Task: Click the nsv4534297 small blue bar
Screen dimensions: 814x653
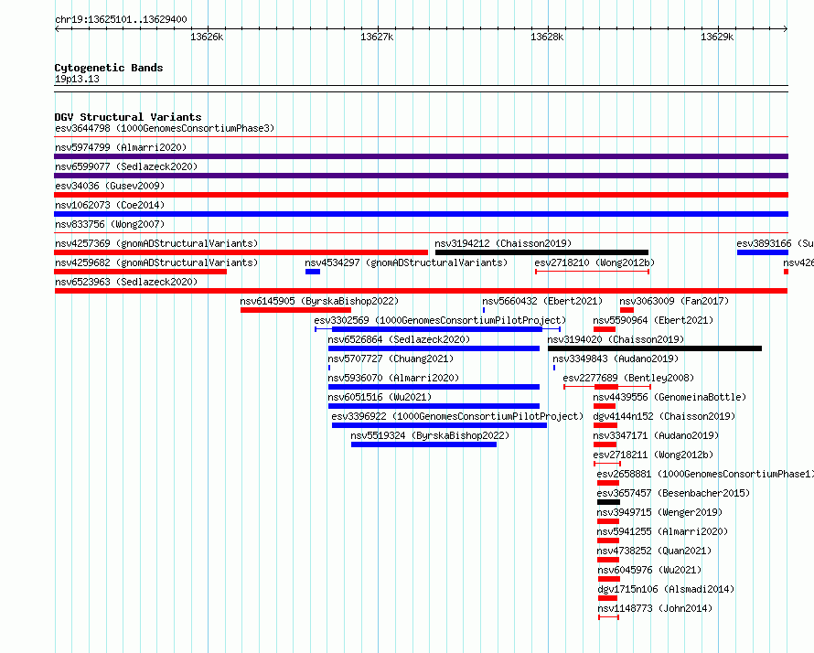Action: (313, 272)
